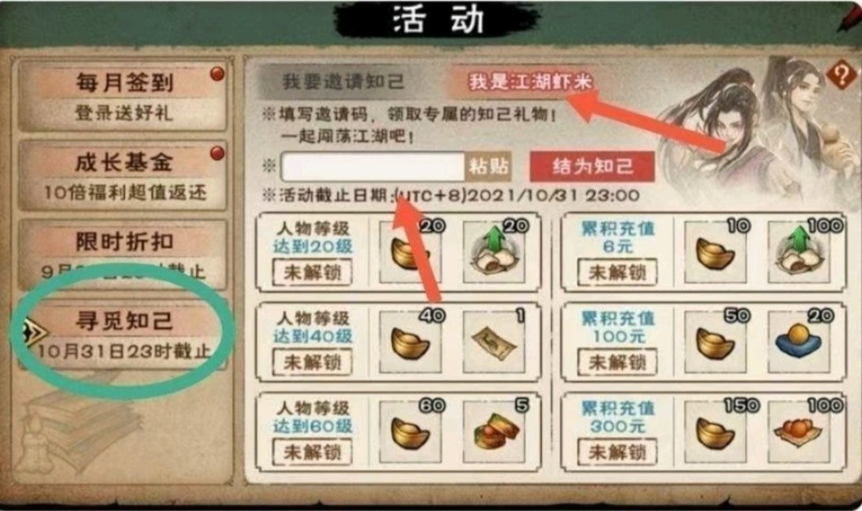The width and height of the screenshot is (862, 511).
Task: Open 限时折扣 activity entry
Action: [123, 255]
